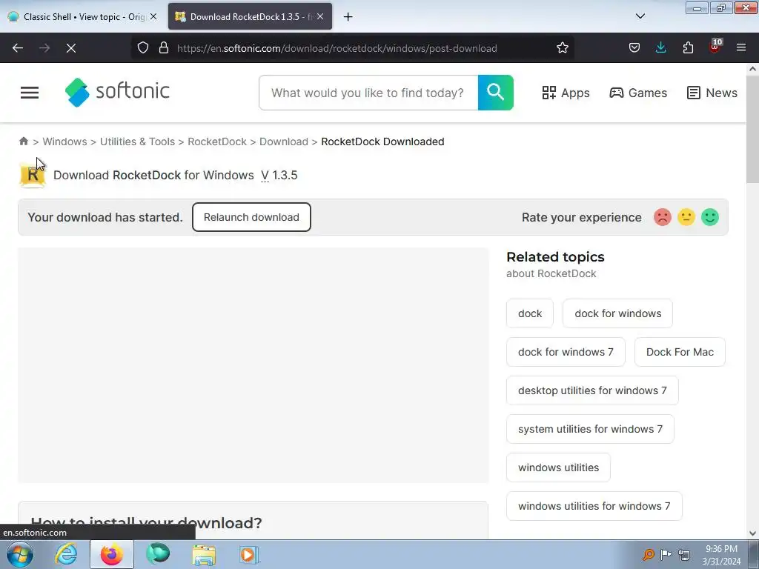Select the dock for windows 7 tag
This screenshot has height=569, width=759.
(x=566, y=352)
